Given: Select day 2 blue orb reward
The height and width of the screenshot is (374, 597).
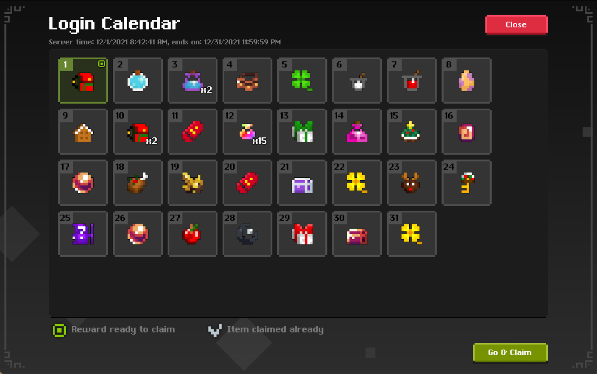Looking at the screenshot, I should [x=138, y=81].
